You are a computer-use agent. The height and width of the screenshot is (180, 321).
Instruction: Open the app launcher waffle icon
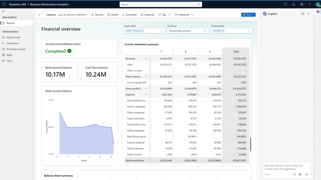(x=4, y=4)
